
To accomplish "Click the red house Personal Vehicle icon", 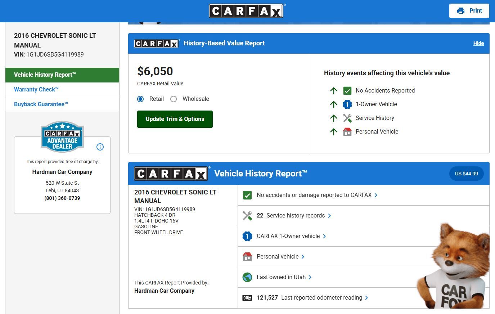I will 347,132.
